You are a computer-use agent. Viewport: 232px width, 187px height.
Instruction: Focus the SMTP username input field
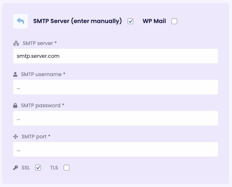point(115,87)
